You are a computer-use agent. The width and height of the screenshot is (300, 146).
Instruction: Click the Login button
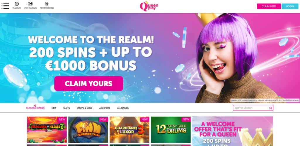tap(290, 6)
